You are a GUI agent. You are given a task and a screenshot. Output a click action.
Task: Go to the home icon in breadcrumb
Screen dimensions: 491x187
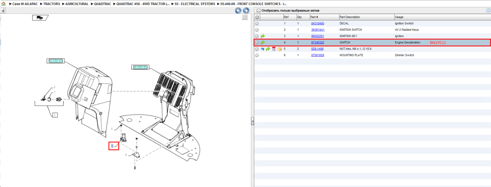click(3, 4)
